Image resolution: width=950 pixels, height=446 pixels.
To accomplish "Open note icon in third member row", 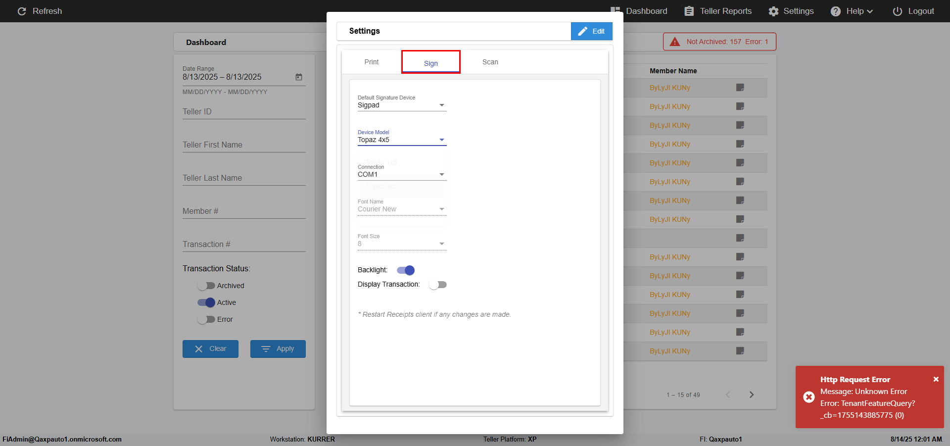I will tap(740, 125).
